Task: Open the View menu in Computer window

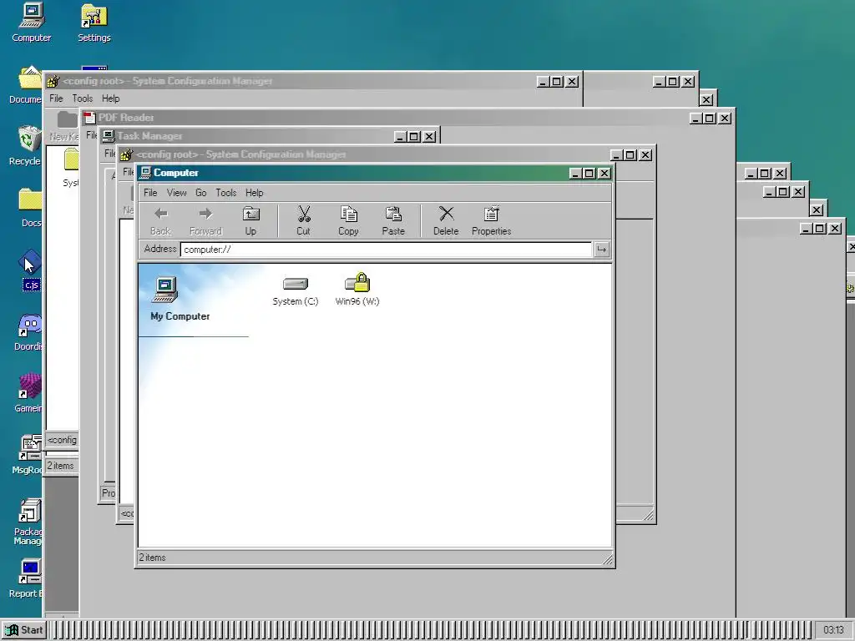Action: [x=177, y=193]
